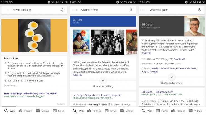
Task: Open hamburger menu in 'what is leifeng' screen
Action: click(x=75, y=10)
